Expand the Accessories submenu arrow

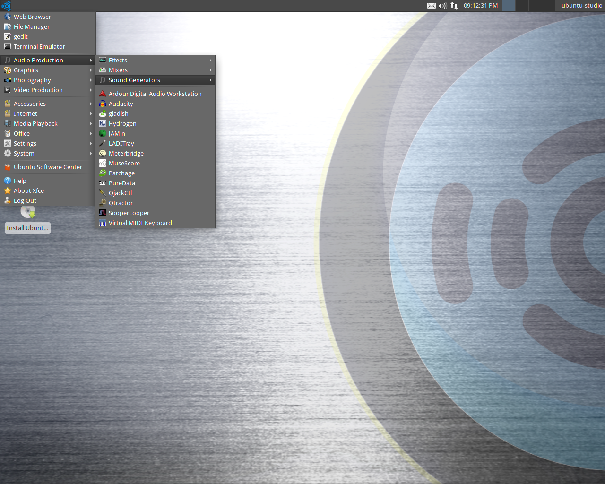click(x=91, y=104)
